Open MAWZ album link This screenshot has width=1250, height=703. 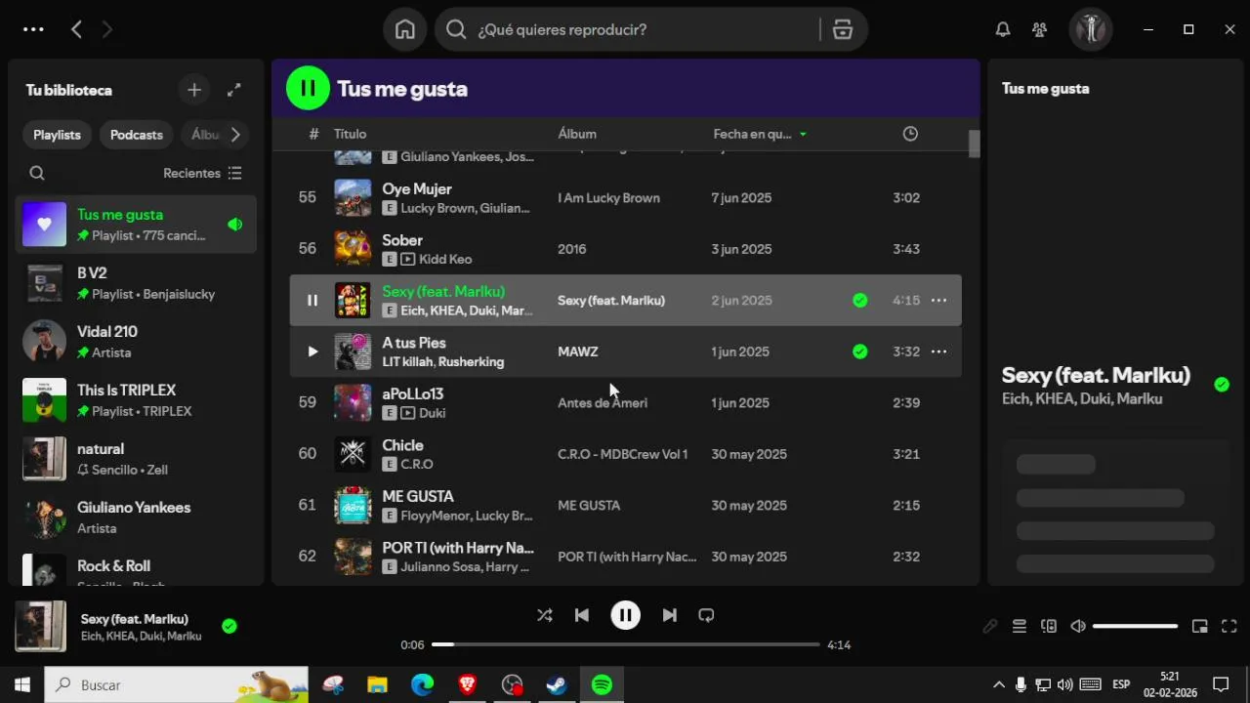tap(578, 351)
